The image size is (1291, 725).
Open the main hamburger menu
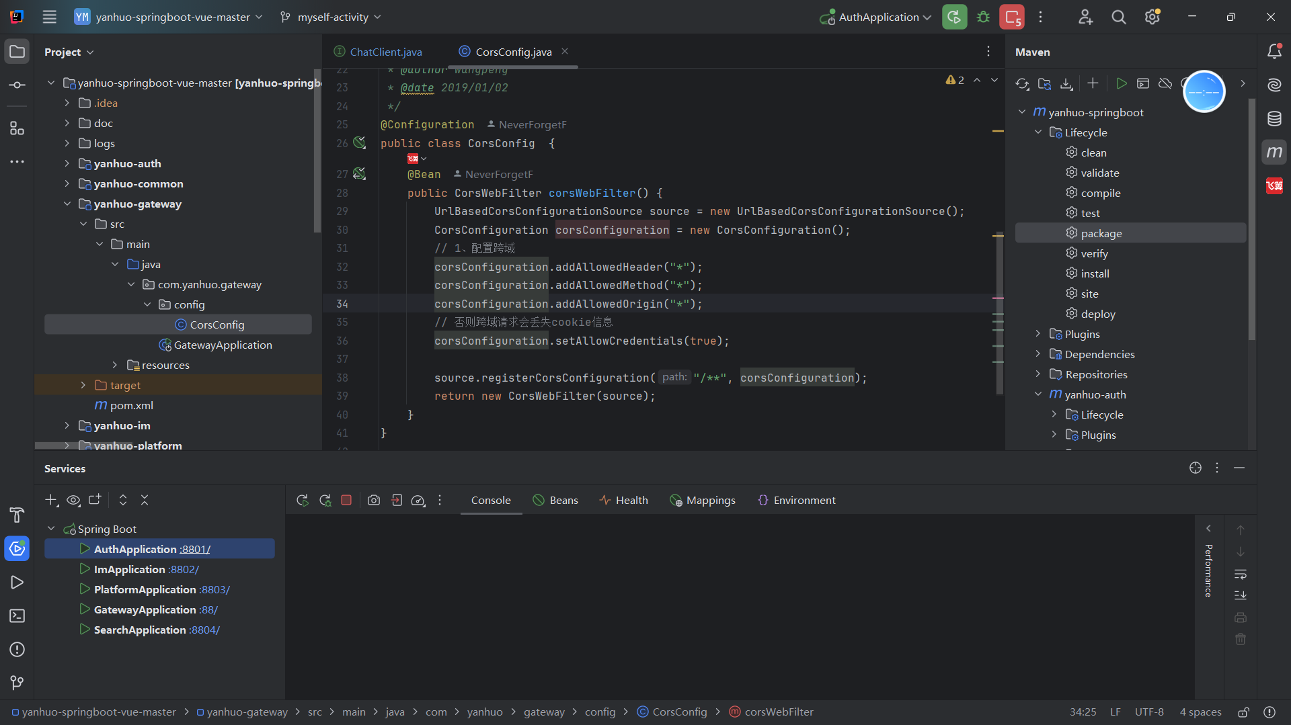(x=49, y=17)
